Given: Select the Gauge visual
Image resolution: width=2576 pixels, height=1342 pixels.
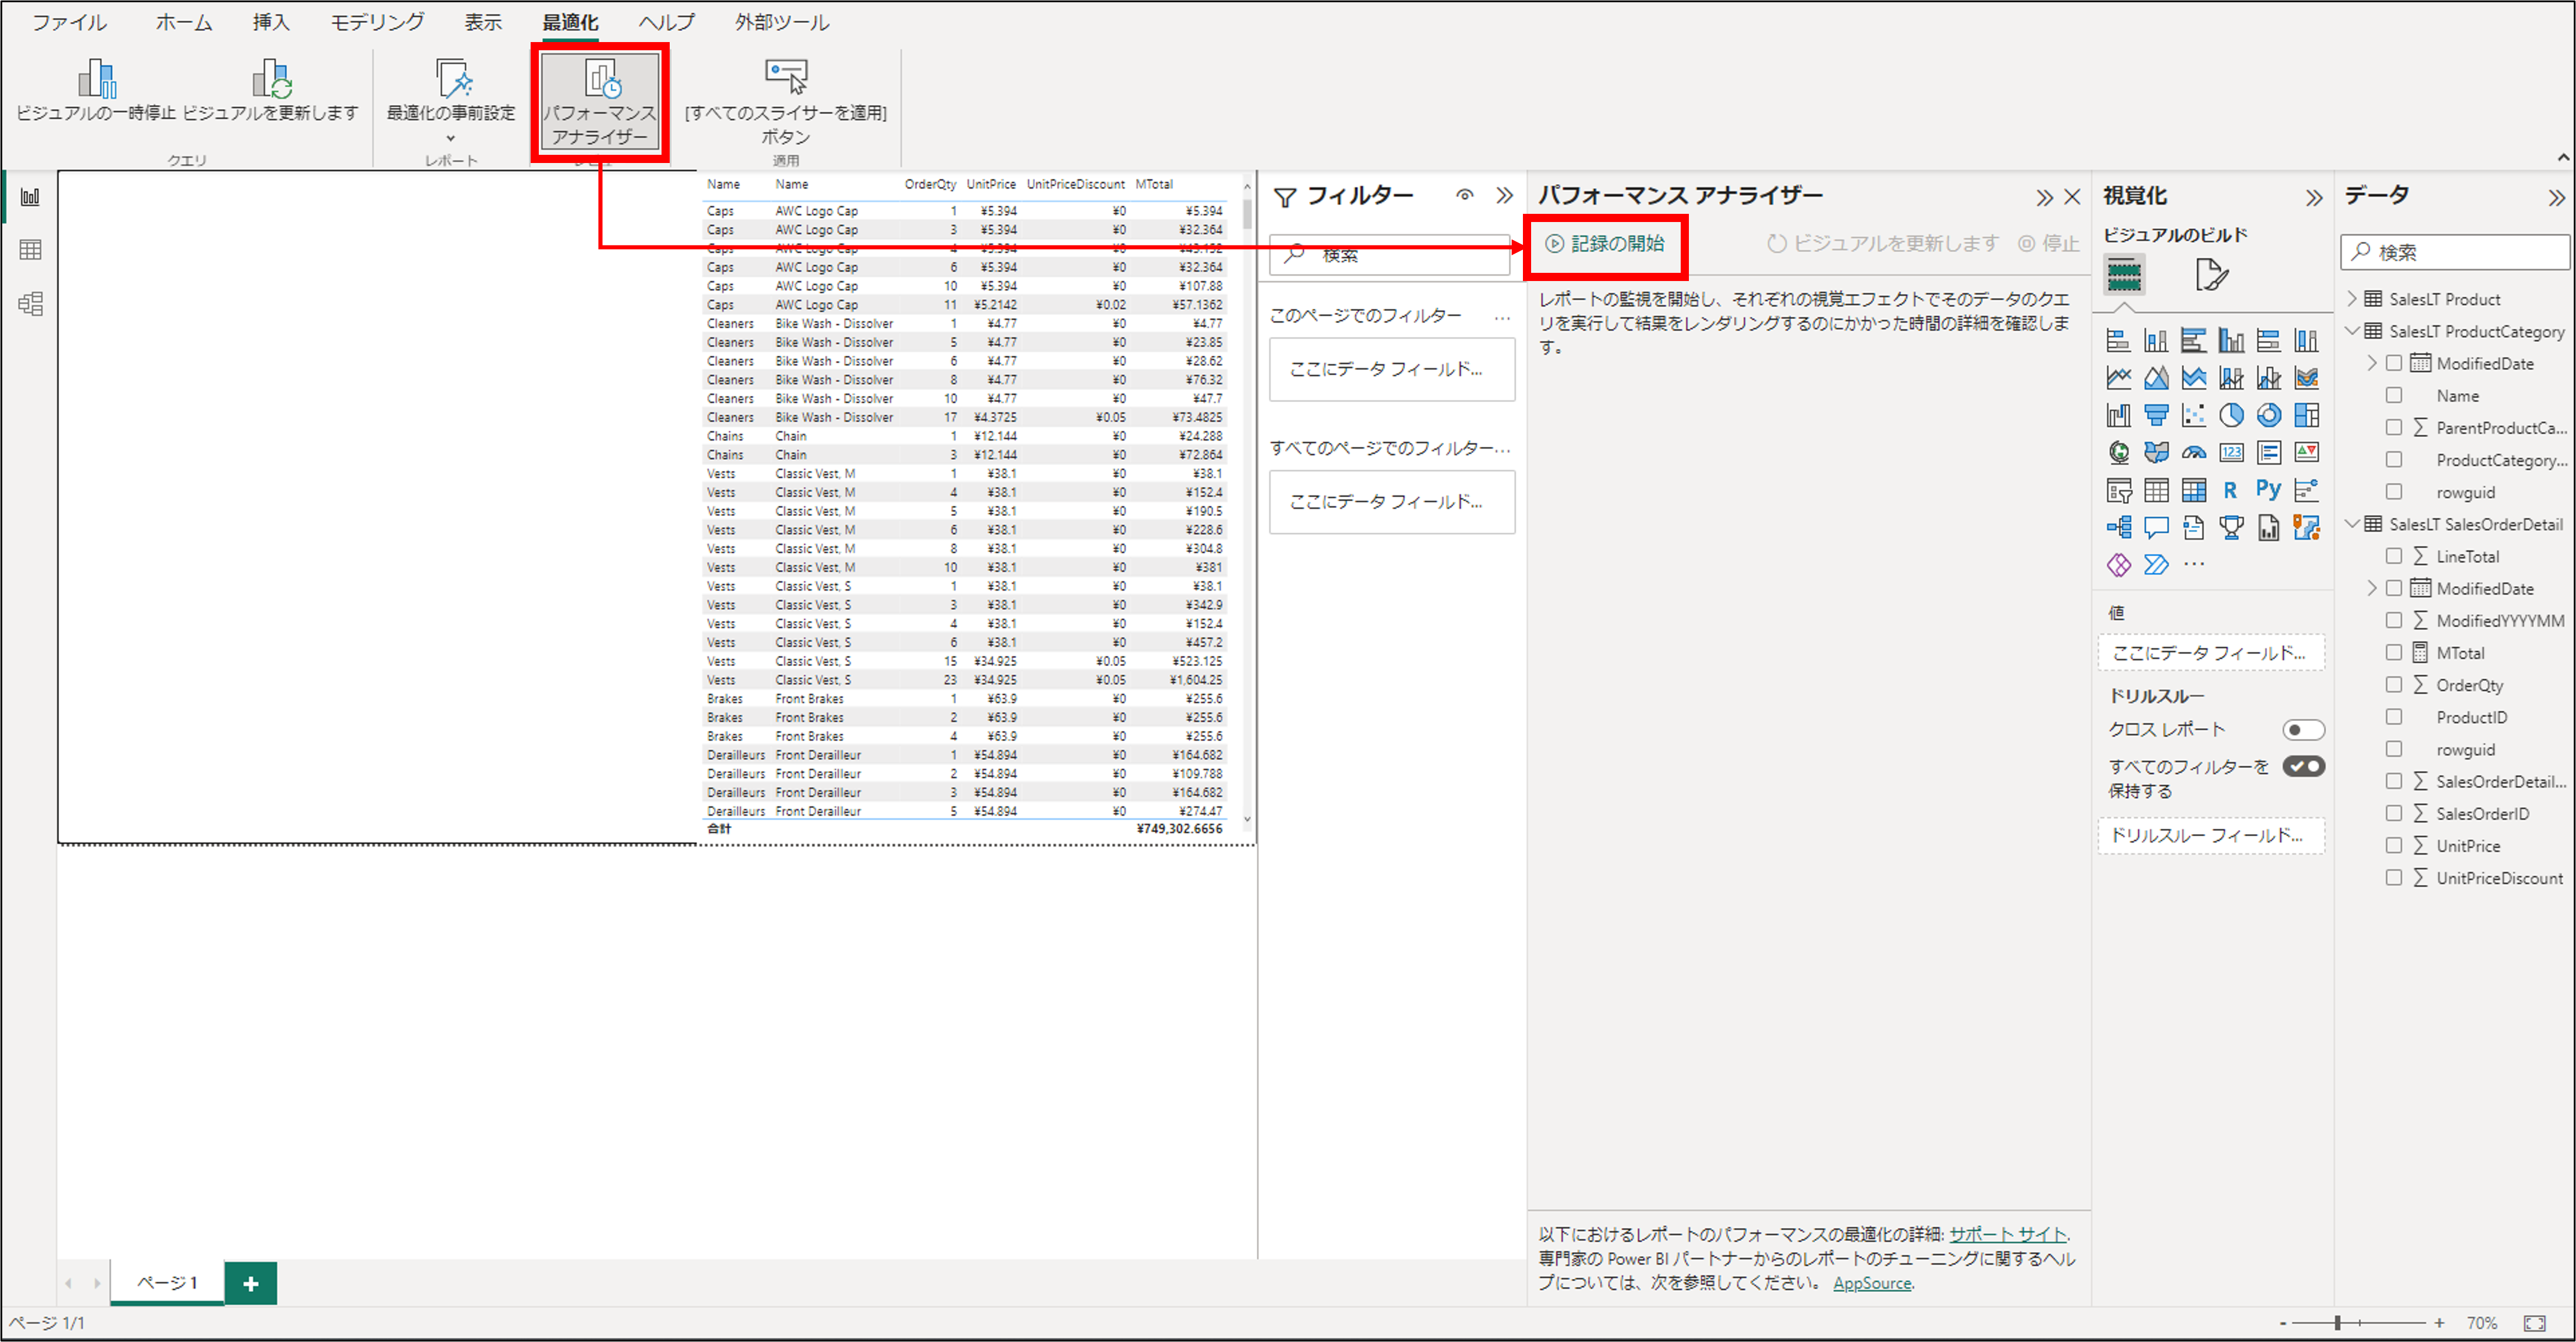Looking at the screenshot, I should [x=2194, y=452].
